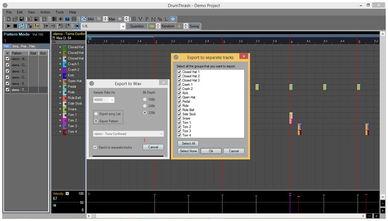Click the insert measure bar-plus icon

point(46,26)
